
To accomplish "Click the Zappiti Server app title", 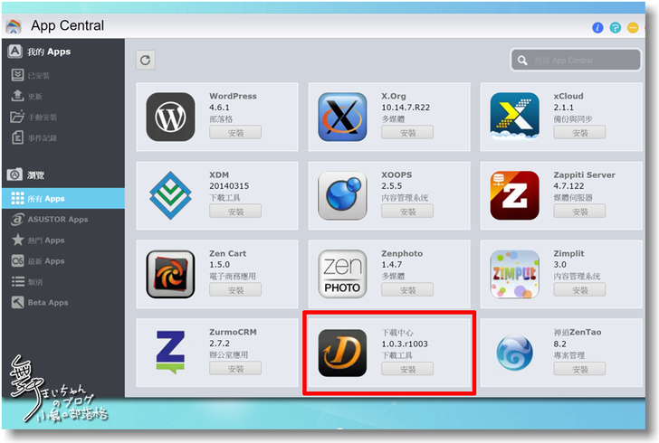I will 584,174.
